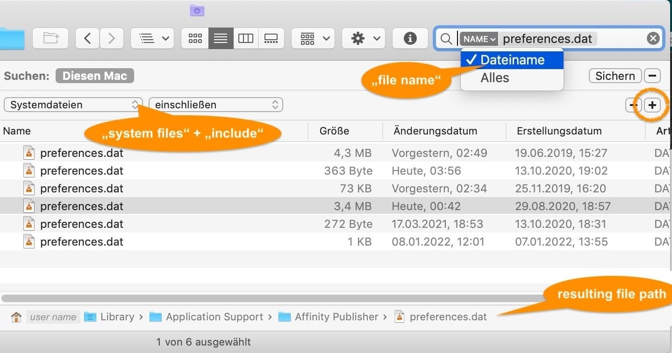
Task: Click the back navigation arrow
Action: [87, 38]
